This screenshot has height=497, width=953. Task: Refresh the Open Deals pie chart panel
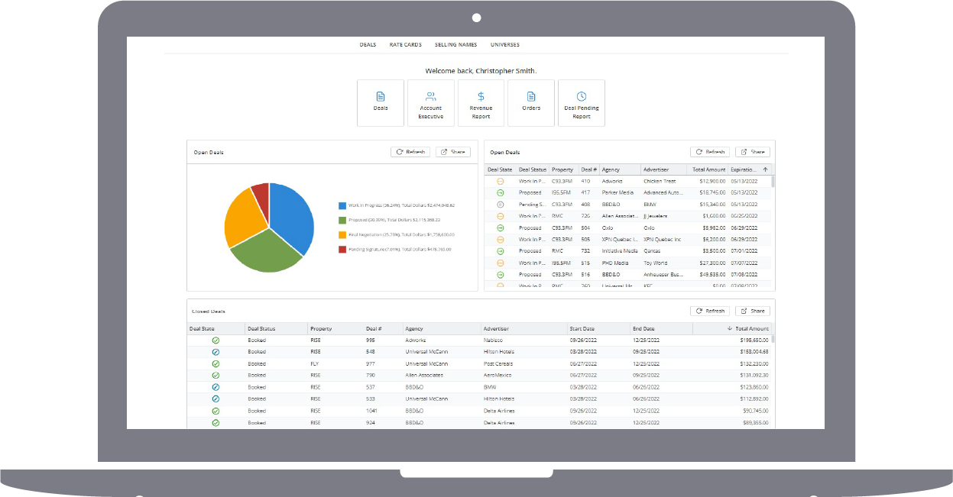pos(410,152)
